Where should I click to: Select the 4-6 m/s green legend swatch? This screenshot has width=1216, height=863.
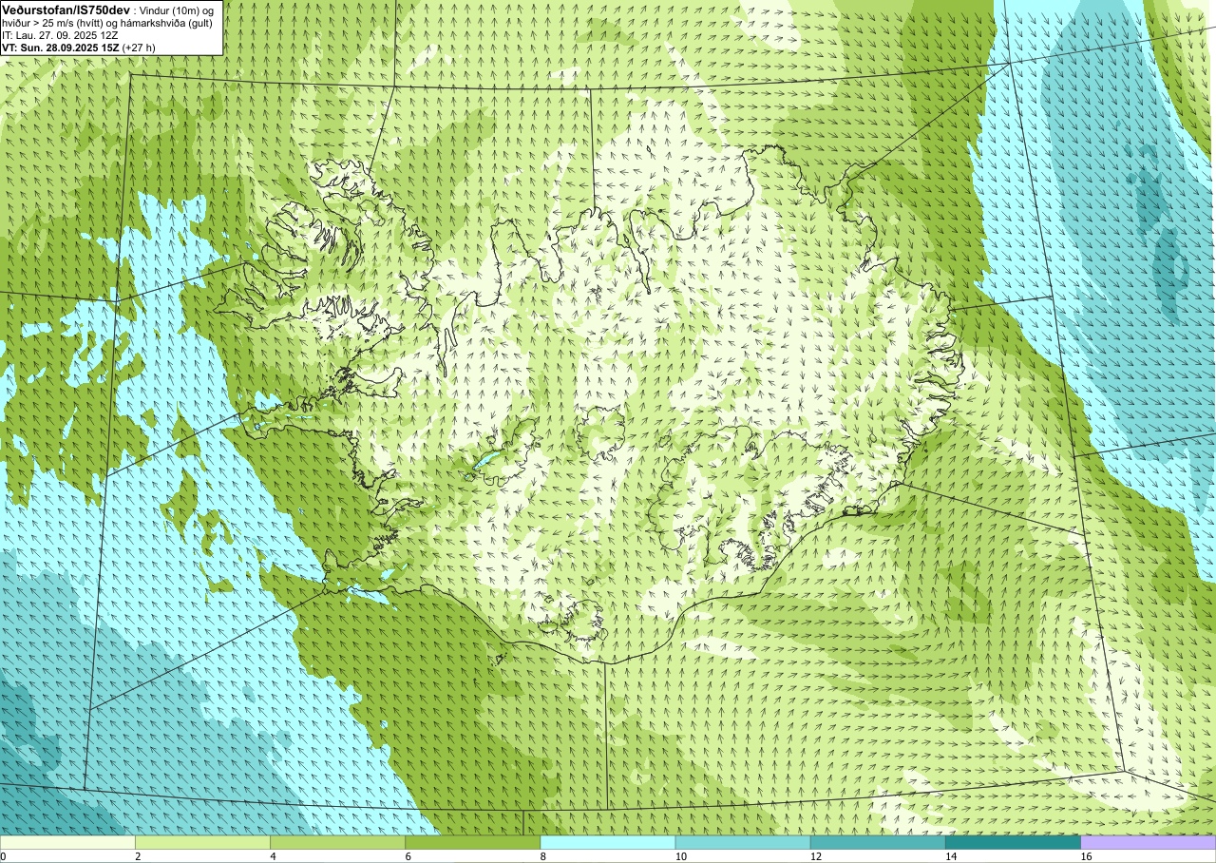pyautogui.click(x=337, y=842)
